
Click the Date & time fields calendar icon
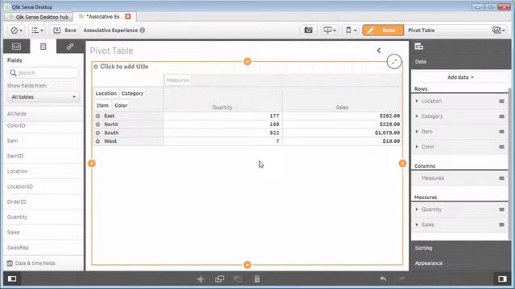tap(10, 263)
